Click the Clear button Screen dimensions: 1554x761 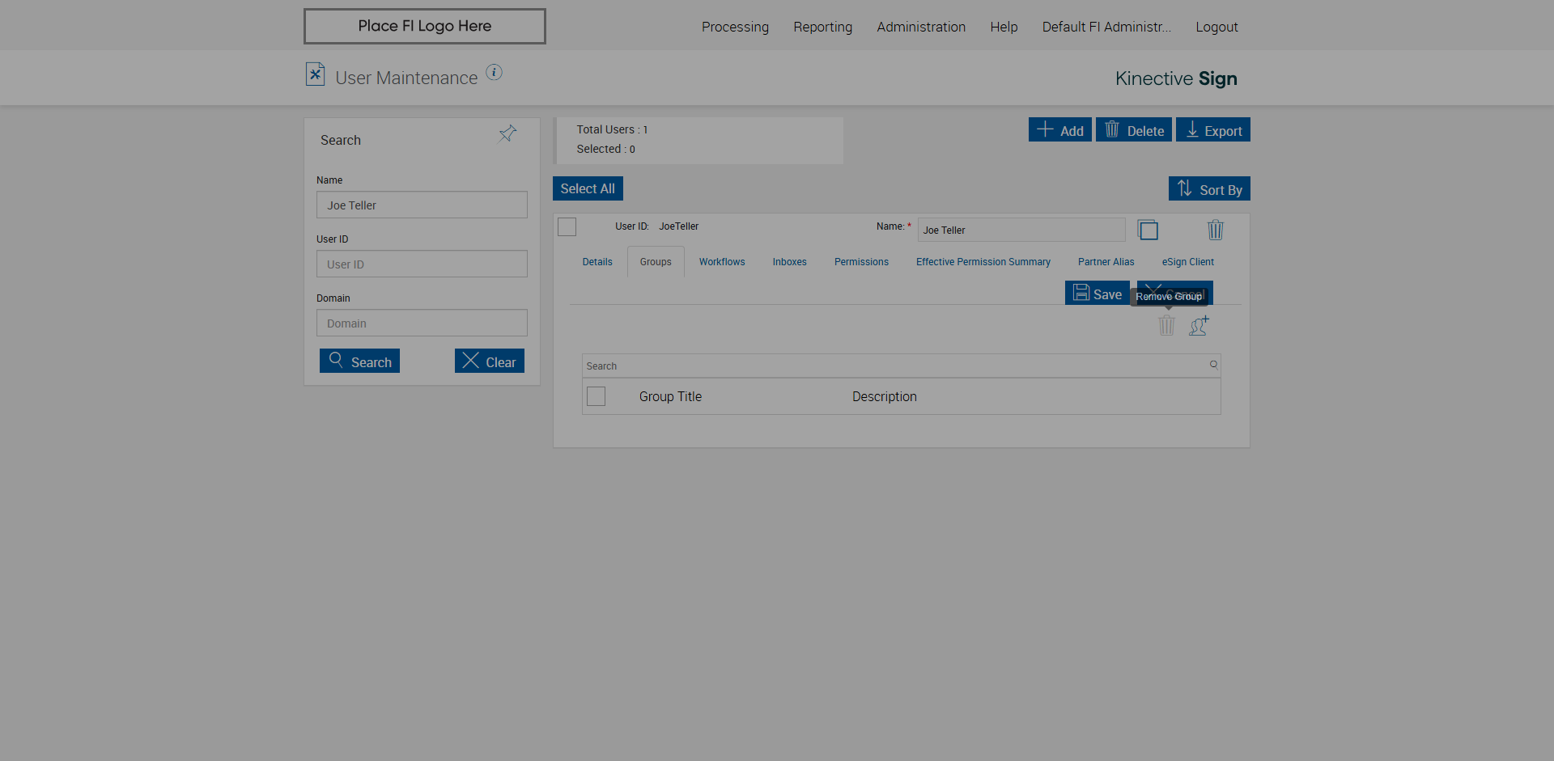click(489, 361)
